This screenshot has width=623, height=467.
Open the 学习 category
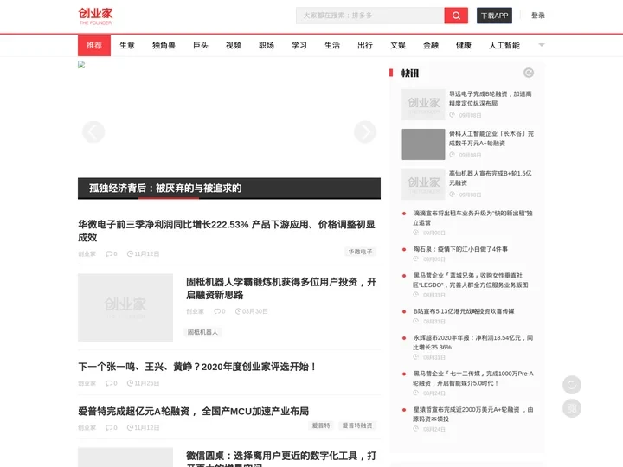click(x=299, y=45)
